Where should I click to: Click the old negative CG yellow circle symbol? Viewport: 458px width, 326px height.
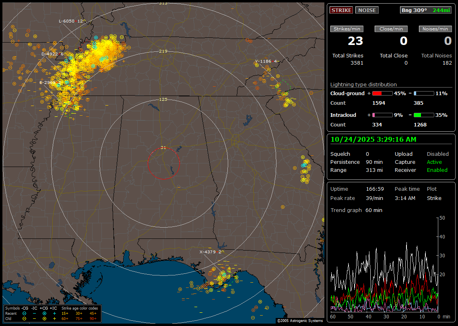[x=24, y=318]
